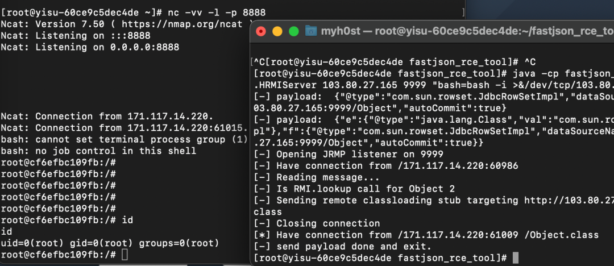Screen dimensions: 614x266
Task: Click 'send payload done and exit.' line
Action: [x=343, y=247]
